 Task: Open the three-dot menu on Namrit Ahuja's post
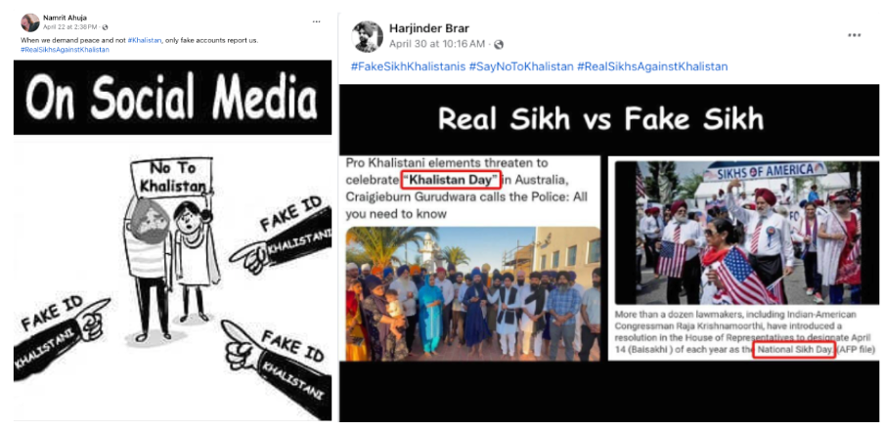click(317, 21)
